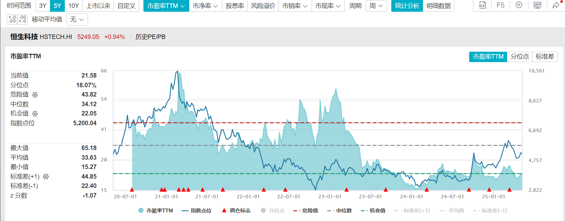Expand the 市现率 dropdown
The height and width of the screenshot is (221, 565).
point(328,6)
